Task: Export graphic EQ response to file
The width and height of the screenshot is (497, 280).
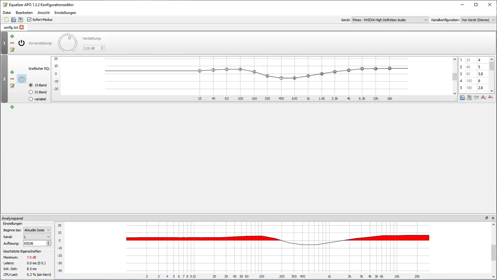Action: [x=469, y=97]
